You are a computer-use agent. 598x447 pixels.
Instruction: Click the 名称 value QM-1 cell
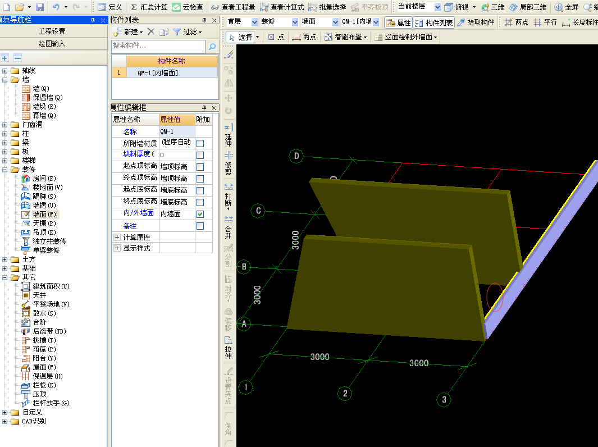tap(177, 131)
